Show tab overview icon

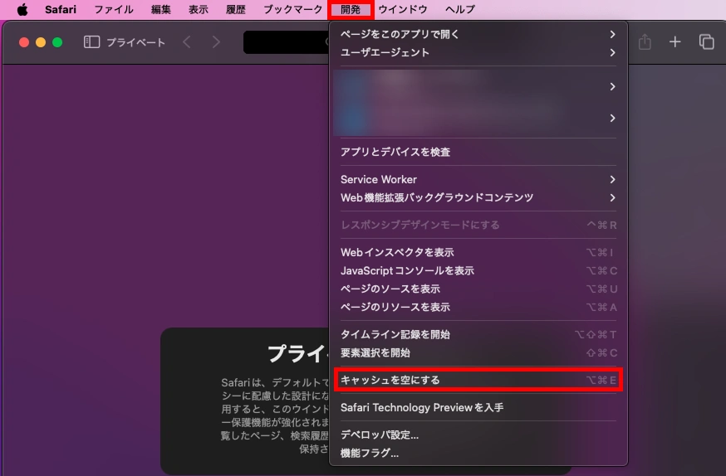point(706,42)
